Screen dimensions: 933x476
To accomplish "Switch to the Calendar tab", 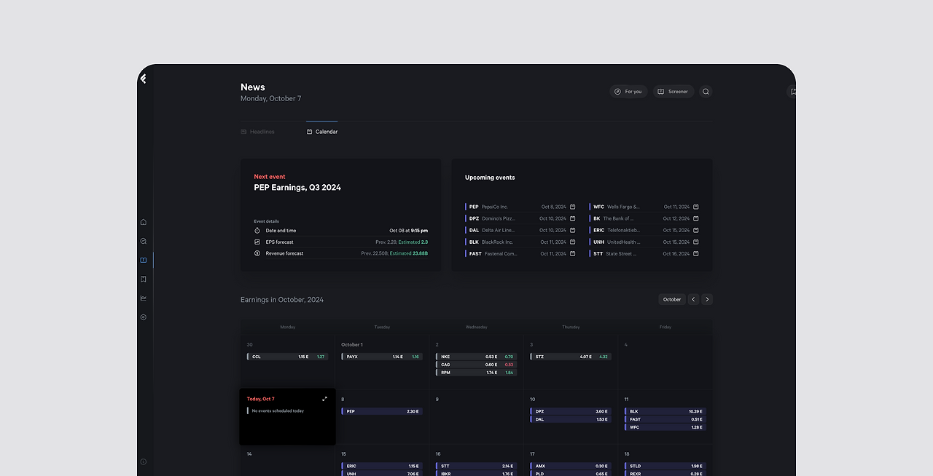I will tap(322, 132).
